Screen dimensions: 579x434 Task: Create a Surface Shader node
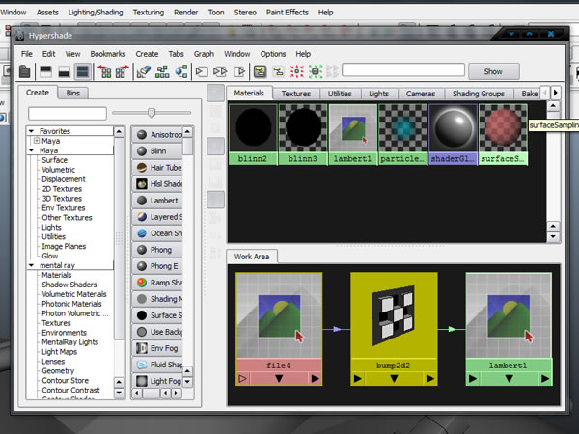(157, 315)
